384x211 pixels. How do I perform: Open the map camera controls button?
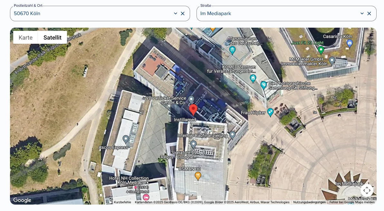[367, 190]
